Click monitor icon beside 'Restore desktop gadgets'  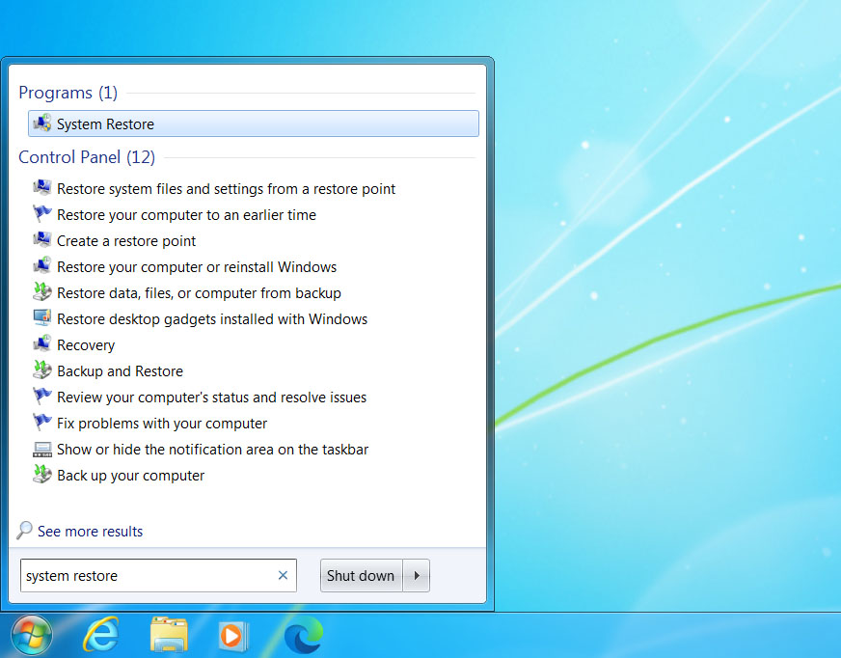coord(42,318)
